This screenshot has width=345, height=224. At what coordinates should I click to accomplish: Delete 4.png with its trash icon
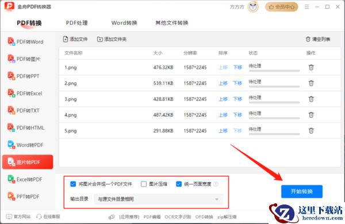click(x=311, y=115)
